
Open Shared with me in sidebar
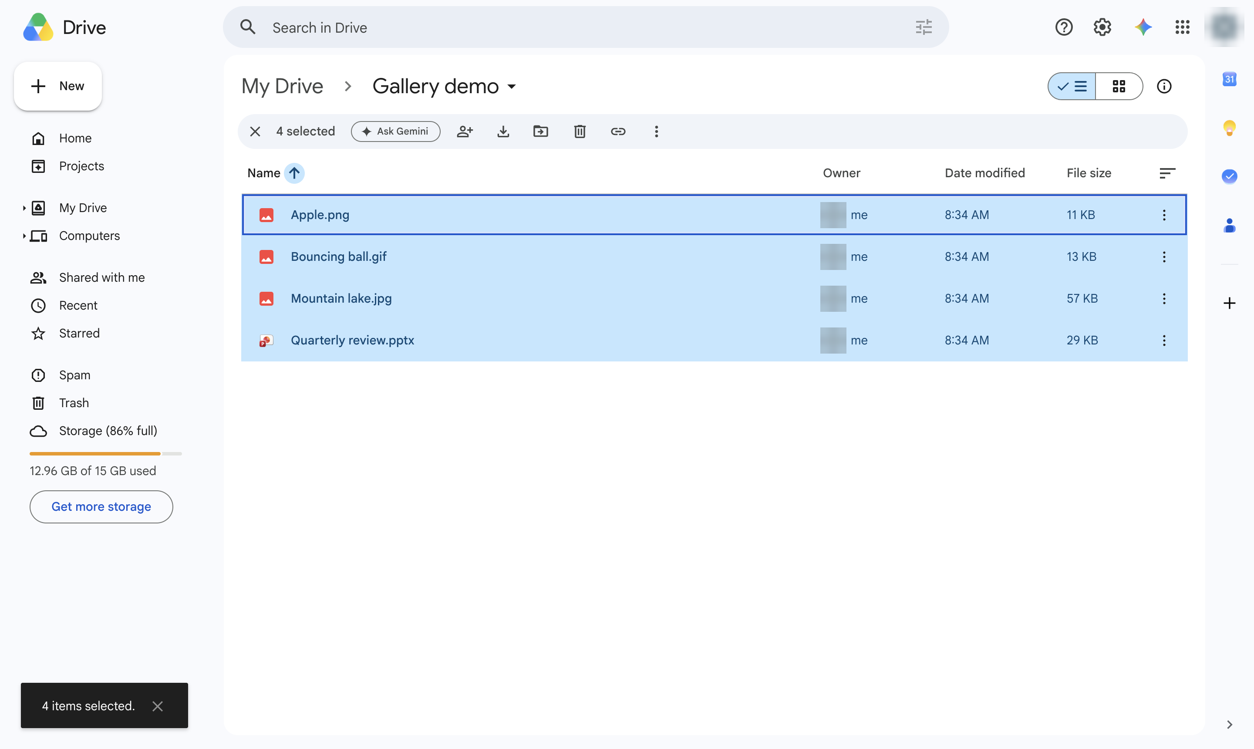[101, 277]
